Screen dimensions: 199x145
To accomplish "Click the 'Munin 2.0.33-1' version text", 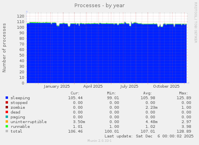I will coord(99,141).
